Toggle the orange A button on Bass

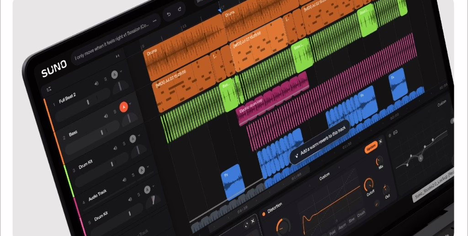[124, 107]
